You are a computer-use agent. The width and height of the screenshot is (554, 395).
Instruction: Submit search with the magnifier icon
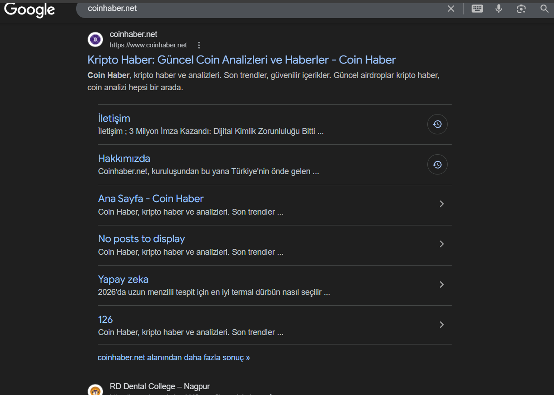pos(544,9)
